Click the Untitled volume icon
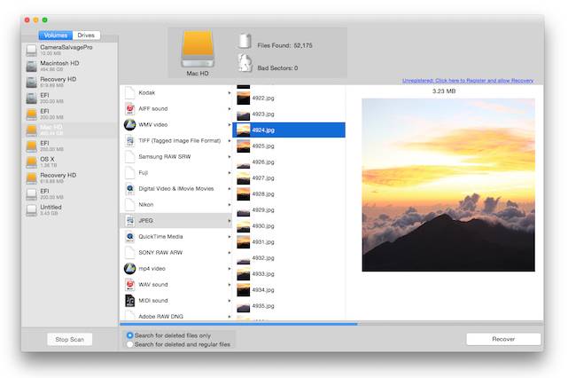 32,209
